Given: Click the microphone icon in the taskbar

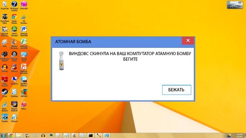Looking at the screenshot, I should coord(99,135).
